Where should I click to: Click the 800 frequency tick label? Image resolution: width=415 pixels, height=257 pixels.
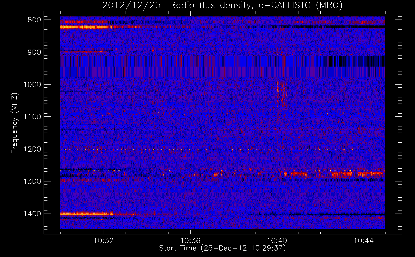click(34, 20)
